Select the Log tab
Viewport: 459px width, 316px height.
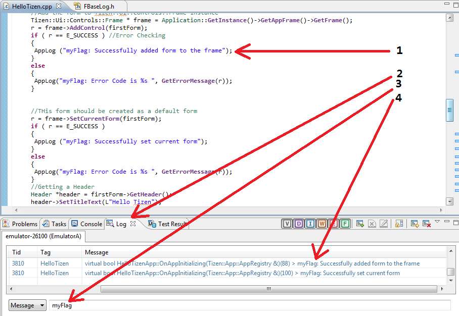[117, 224]
